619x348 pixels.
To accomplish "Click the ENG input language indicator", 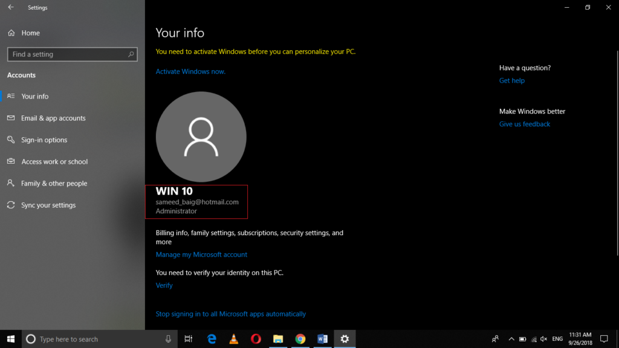I will pyautogui.click(x=557, y=339).
